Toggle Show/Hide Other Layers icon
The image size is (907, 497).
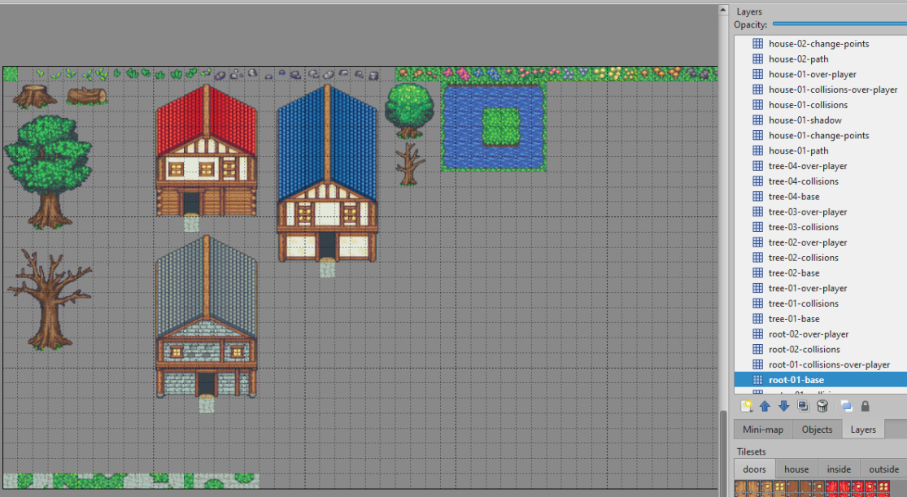click(846, 406)
